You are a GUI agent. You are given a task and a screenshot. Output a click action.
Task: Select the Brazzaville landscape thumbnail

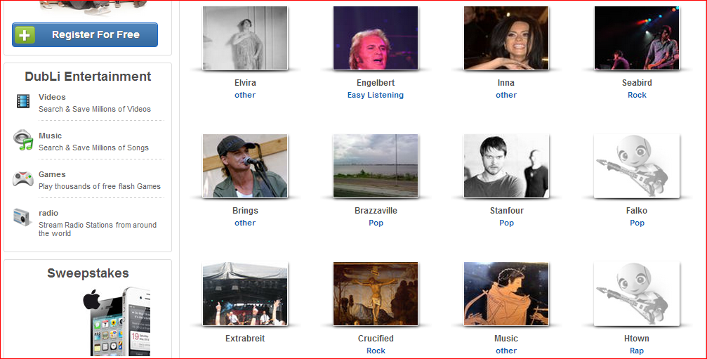(376, 166)
